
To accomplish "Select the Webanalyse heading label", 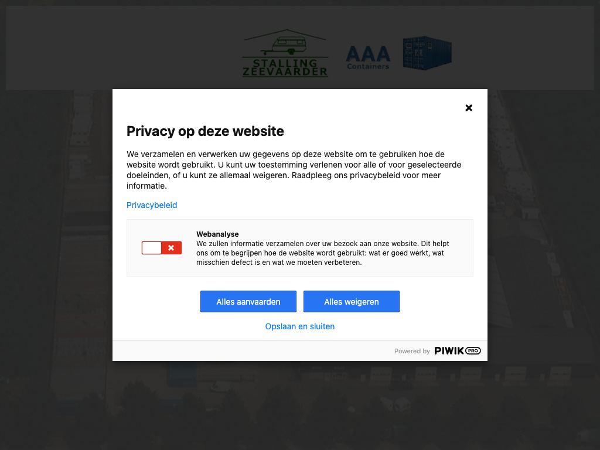I will pyautogui.click(x=217, y=234).
